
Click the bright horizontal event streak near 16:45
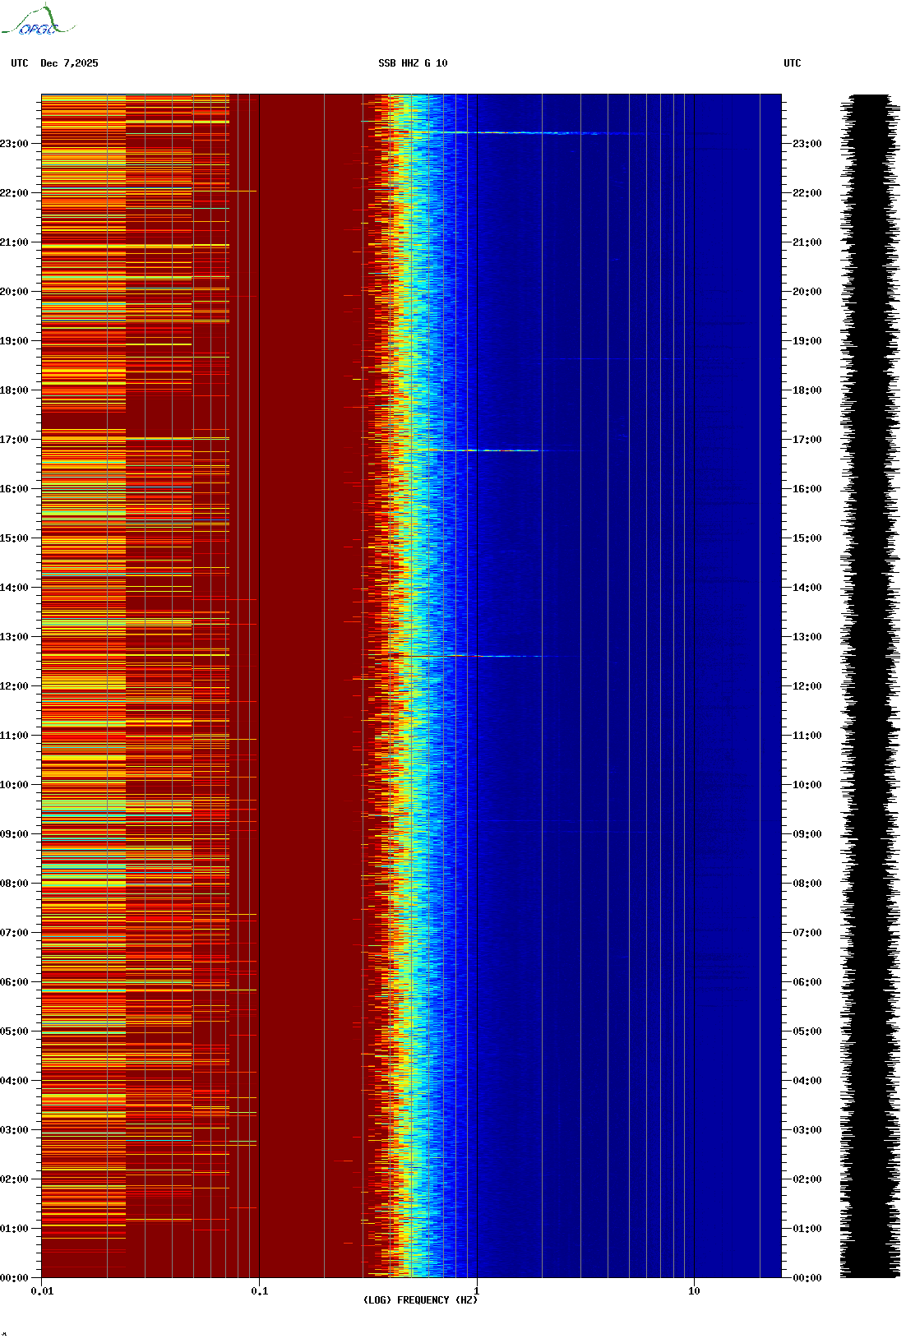pyautogui.click(x=493, y=450)
